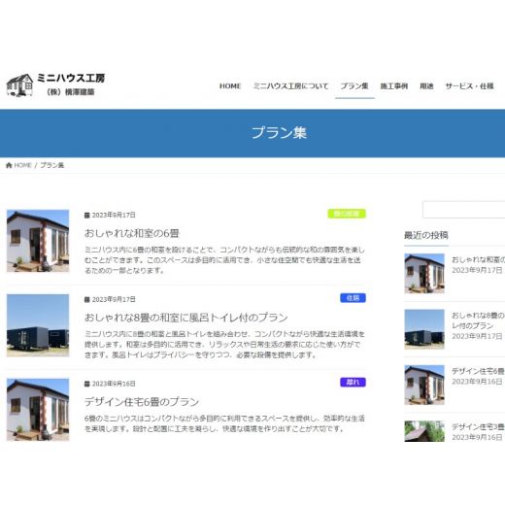Open the サービス・仕様 menu item
This screenshot has width=505, height=505.
pyautogui.click(x=469, y=86)
